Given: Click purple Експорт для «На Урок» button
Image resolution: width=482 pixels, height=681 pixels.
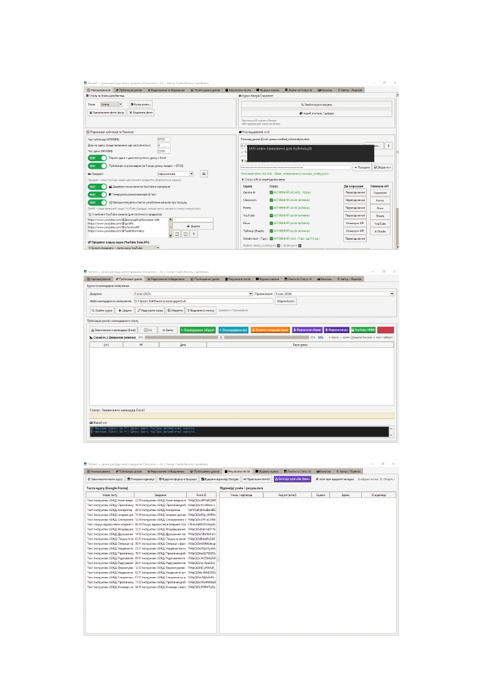Looking at the screenshot, I should (292, 479).
